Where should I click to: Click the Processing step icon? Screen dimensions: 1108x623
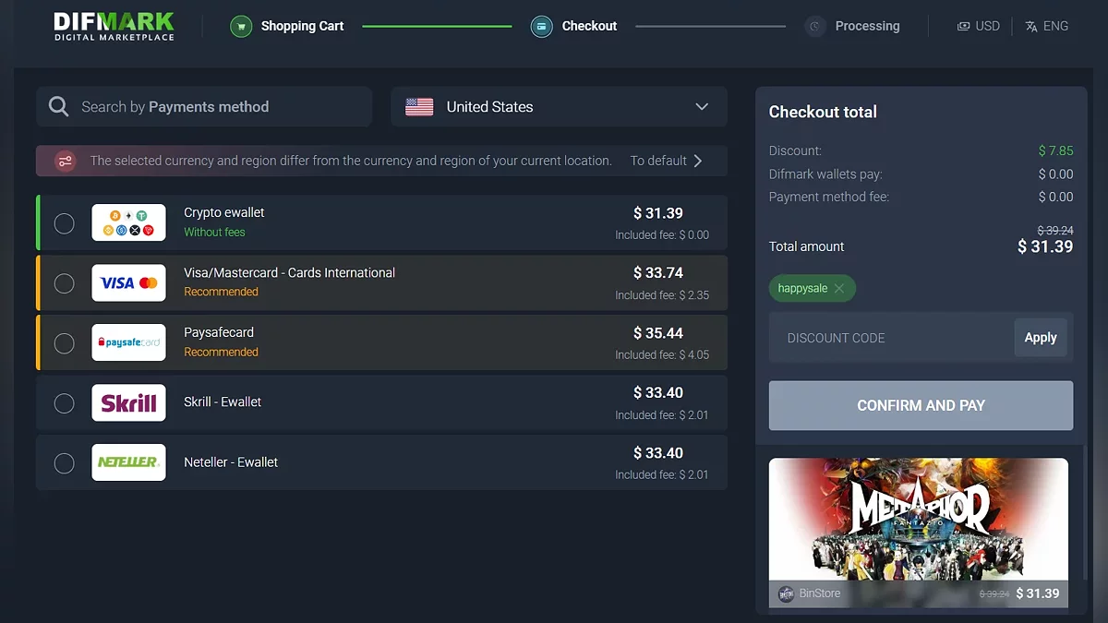(814, 26)
